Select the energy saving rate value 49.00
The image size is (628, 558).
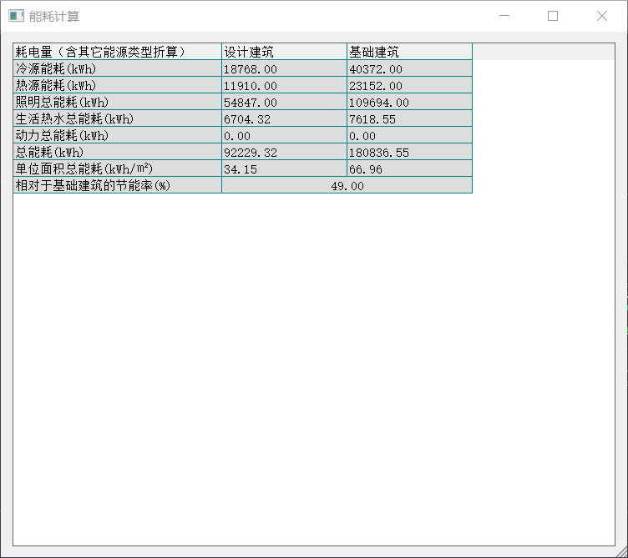tap(347, 185)
